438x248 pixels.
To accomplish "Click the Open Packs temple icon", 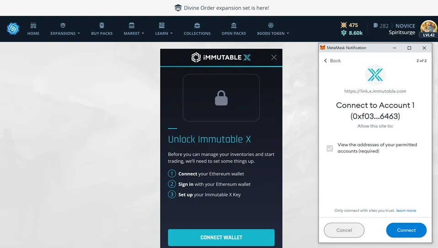I will click(234, 26).
